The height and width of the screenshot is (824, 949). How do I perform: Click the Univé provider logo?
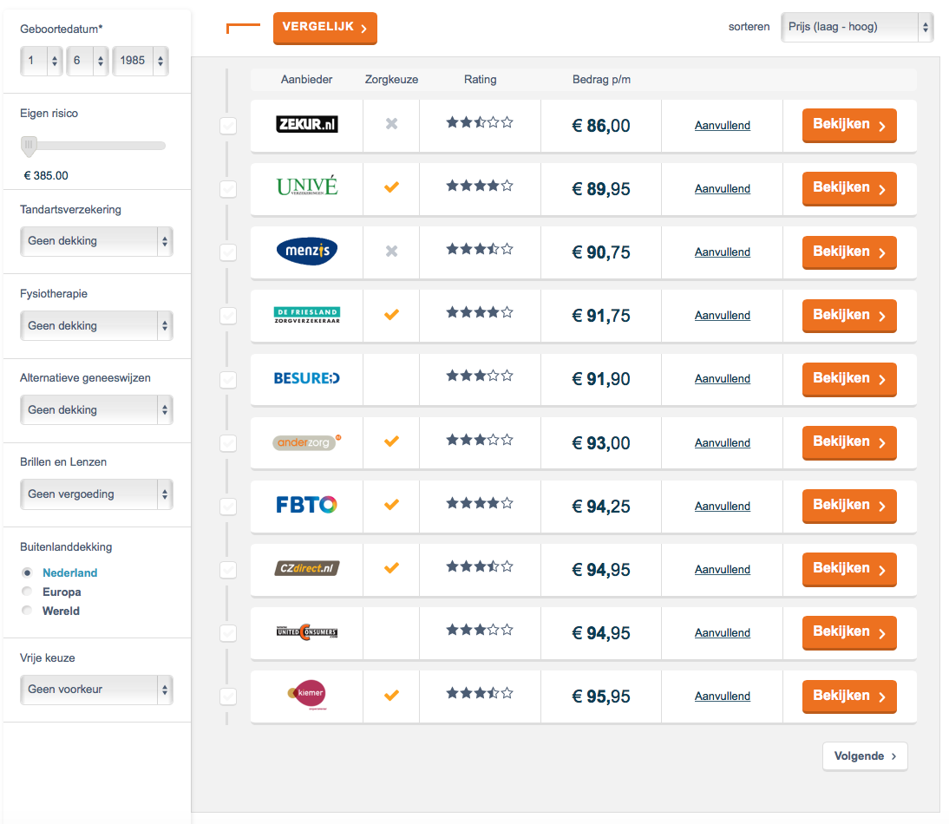tap(307, 186)
